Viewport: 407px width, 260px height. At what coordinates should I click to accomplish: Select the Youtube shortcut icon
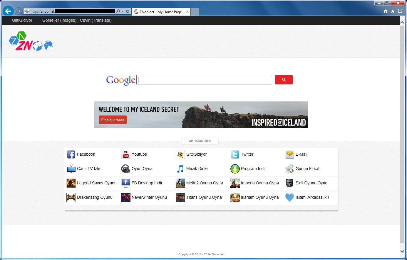[x=125, y=154]
